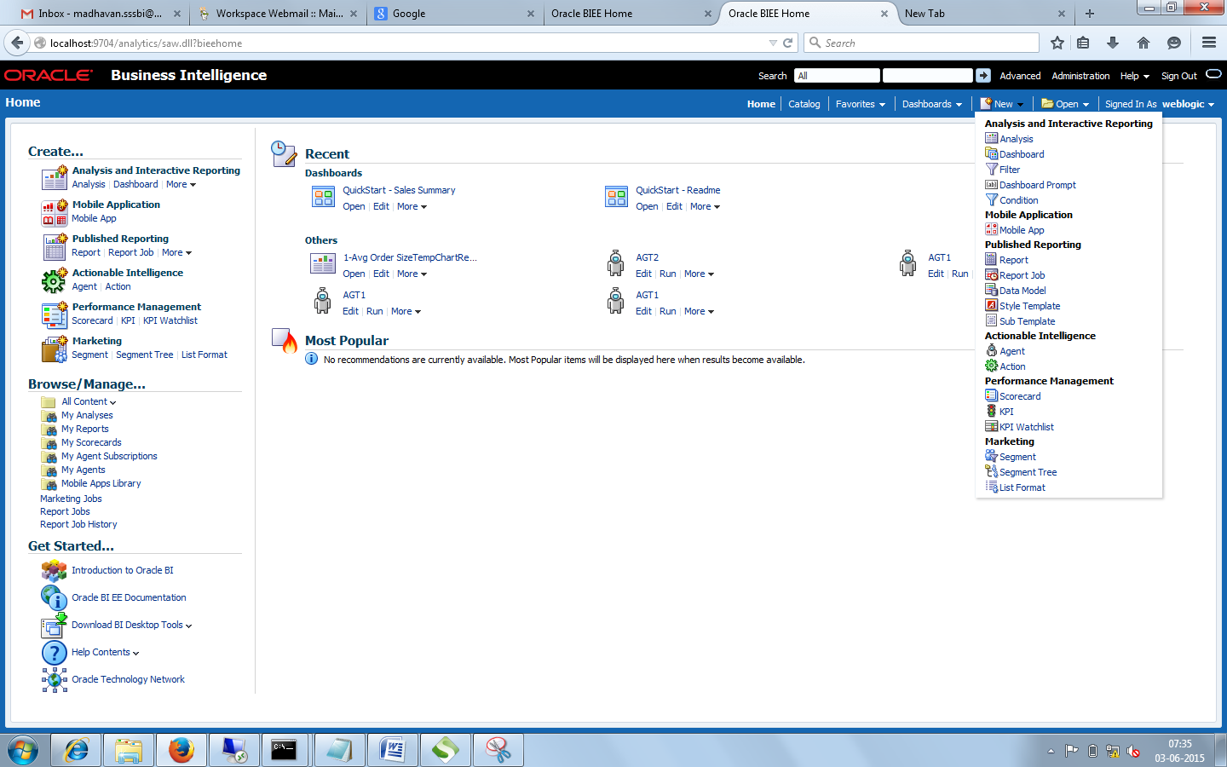Open the weblogic signed-in user dropdown

click(1188, 104)
